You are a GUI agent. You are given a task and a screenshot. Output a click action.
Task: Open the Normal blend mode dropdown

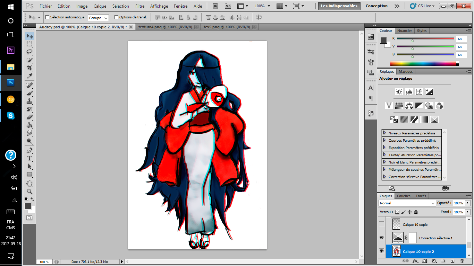click(x=407, y=203)
